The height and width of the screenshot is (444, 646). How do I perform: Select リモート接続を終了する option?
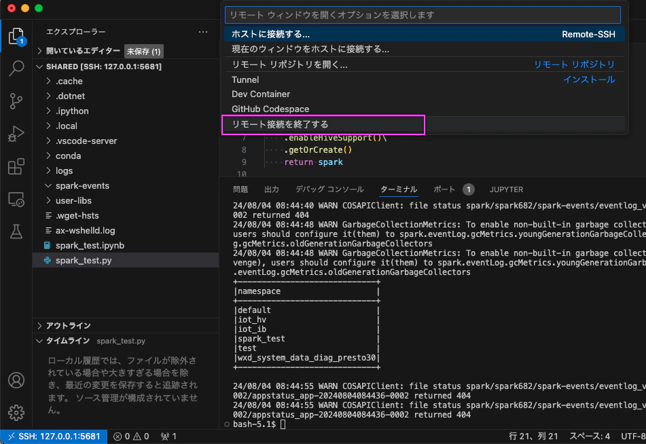(425, 124)
